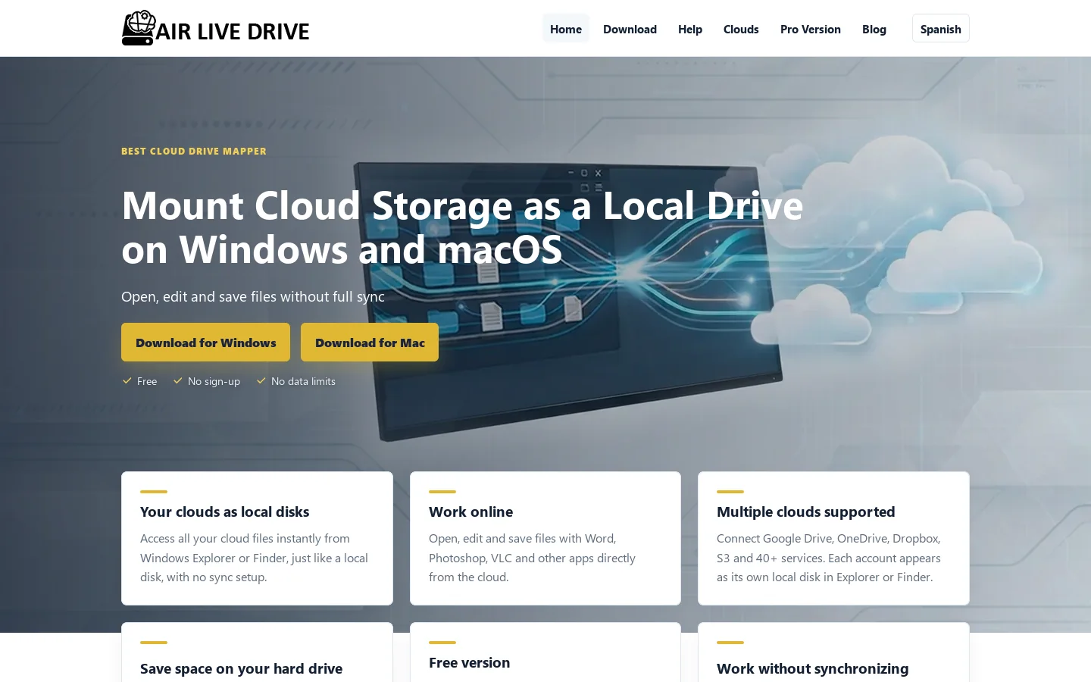Image resolution: width=1091 pixels, height=682 pixels.
Task: Click the AIR LIVE DRIVE brand name
Action: (x=233, y=31)
